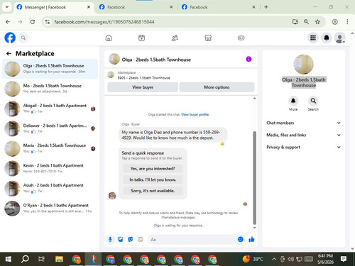Expand the Chat members section
Screen dimensions: 355x266
coord(304,123)
